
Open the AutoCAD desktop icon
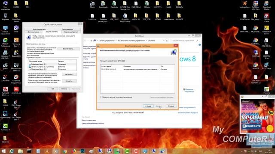[5, 91]
